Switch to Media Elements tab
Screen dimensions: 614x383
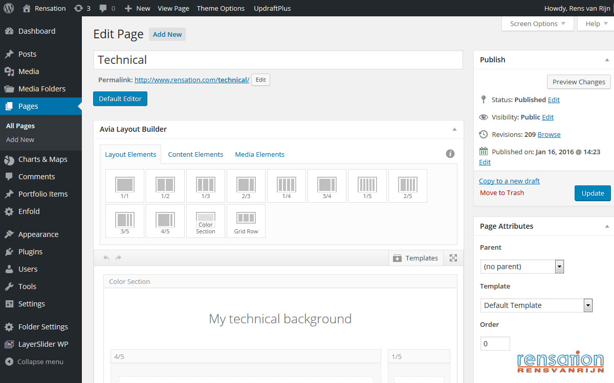(259, 154)
